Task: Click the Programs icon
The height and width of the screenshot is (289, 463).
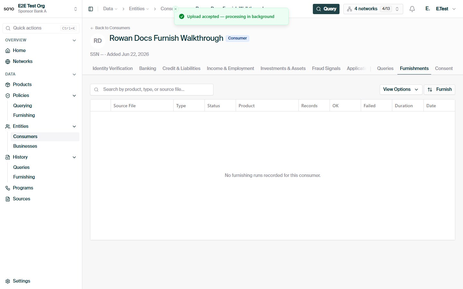Action: point(8,188)
